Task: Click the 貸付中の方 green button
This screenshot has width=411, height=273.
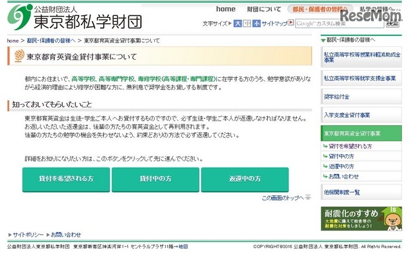Action: (155, 179)
